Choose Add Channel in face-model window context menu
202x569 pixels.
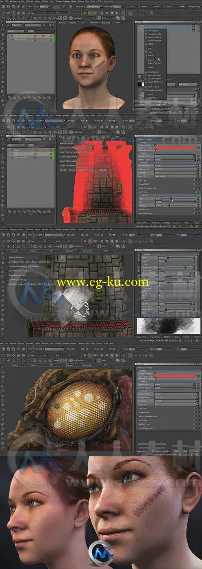[x=153, y=30]
